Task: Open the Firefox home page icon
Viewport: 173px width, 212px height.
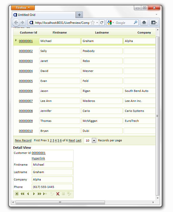Action: [x=144, y=23]
